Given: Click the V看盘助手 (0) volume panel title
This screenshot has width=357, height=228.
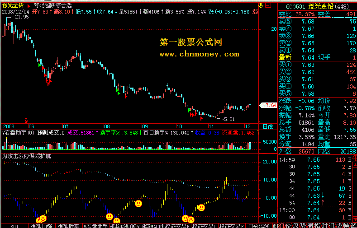Looking at the screenshot, I should pos(18,133).
